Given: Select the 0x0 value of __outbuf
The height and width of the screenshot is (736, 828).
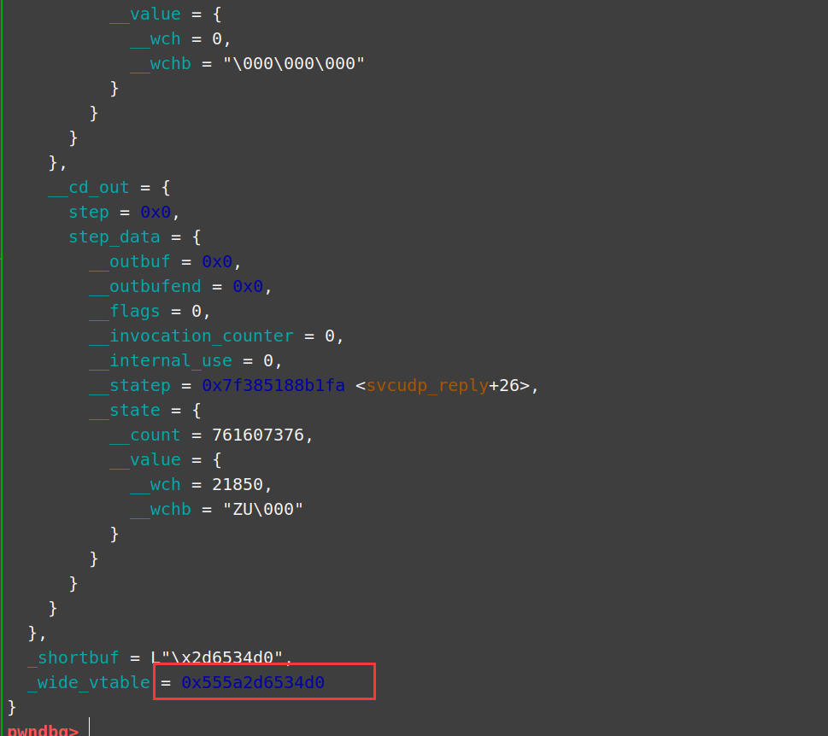Looking at the screenshot, I should [x=217, y=261].
